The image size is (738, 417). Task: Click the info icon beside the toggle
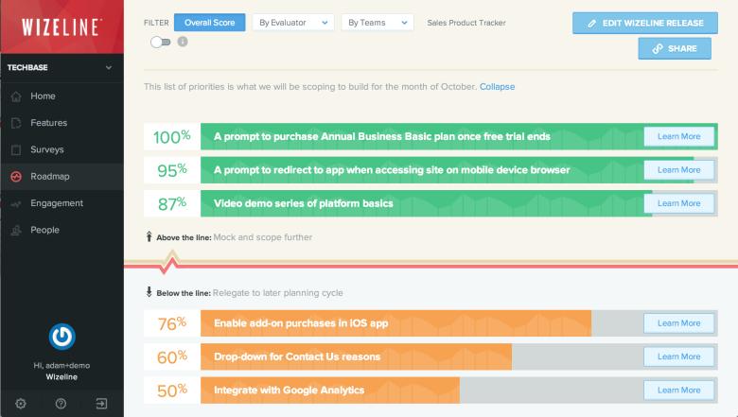click(183, 42)
